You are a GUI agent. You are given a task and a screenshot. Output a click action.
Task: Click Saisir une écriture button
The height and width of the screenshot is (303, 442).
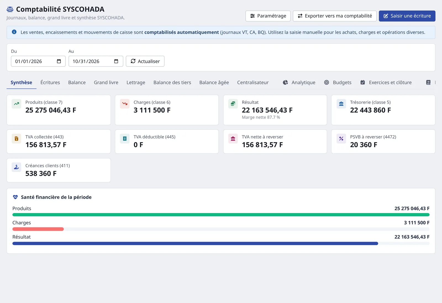click(x=407, y=16)
